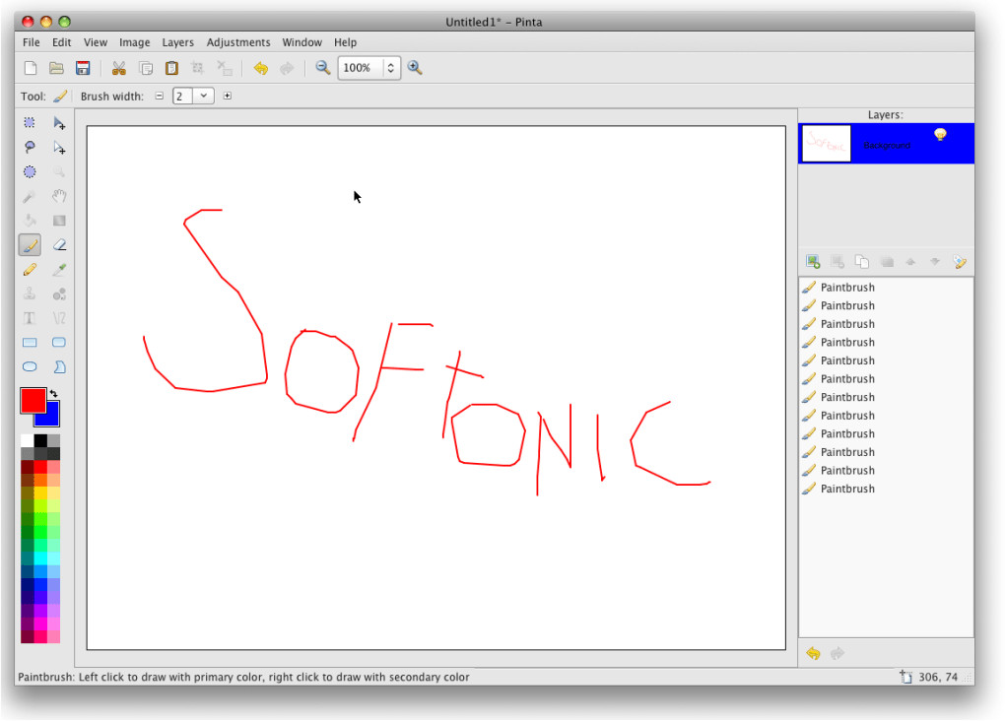Open layer properties icon
This screenshot has height=721, width=1005.
click(x=960, y=261)
